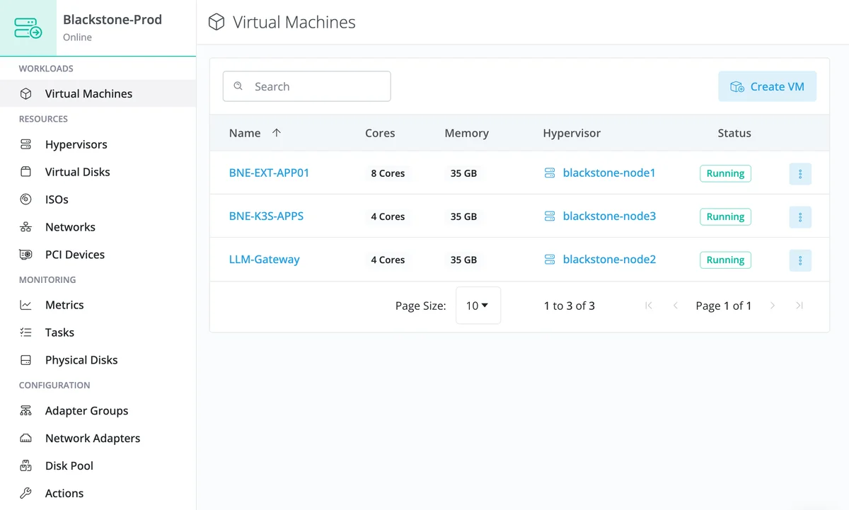The image size is (849, 510).
Task: Go to Virtual Machines in sidebar
Action: tap(98, 93)
